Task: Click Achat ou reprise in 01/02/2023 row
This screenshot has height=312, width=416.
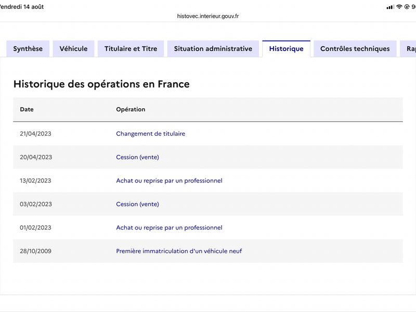Action: [x=170, y=228]
